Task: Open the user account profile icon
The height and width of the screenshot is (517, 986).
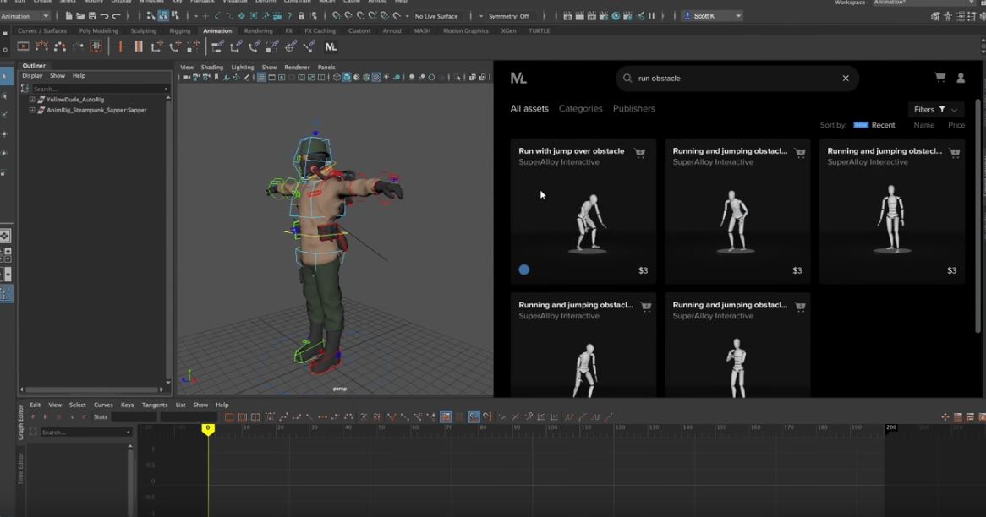Action: tap(961, 78)
